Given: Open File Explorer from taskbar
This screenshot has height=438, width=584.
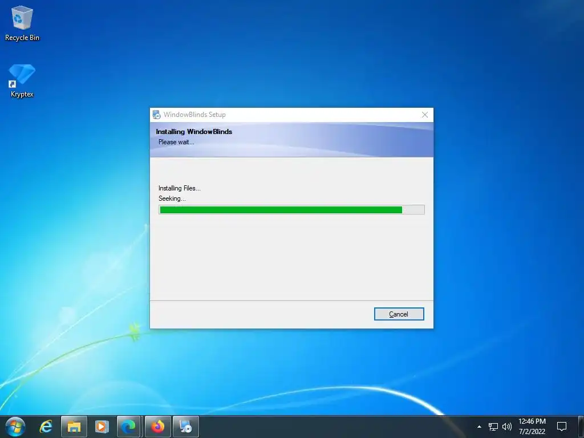Looking at the screenshot, I should click(74, 427).
